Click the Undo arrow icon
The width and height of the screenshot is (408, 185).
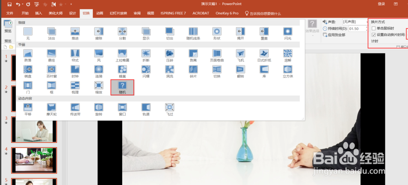click(18, 4)
